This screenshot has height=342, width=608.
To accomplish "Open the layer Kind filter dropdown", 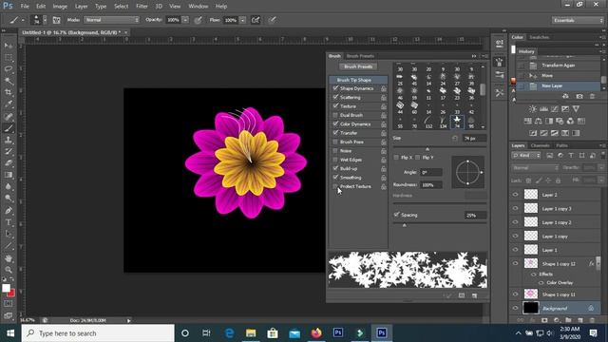I will tap(526, 156).
